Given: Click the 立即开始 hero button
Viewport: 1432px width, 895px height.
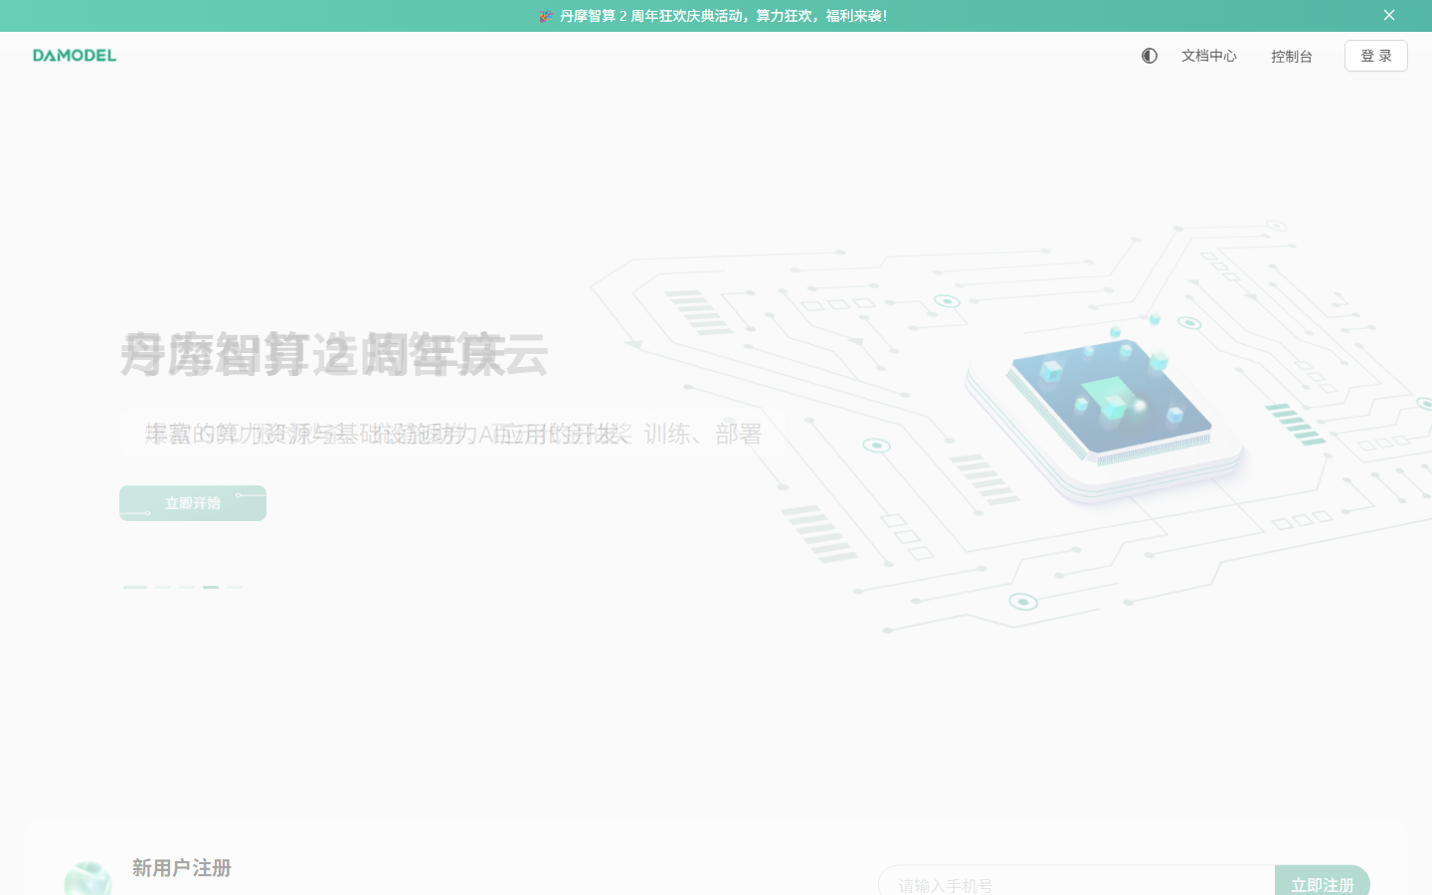Looking at the screenshot, I should tap(193, 503).
